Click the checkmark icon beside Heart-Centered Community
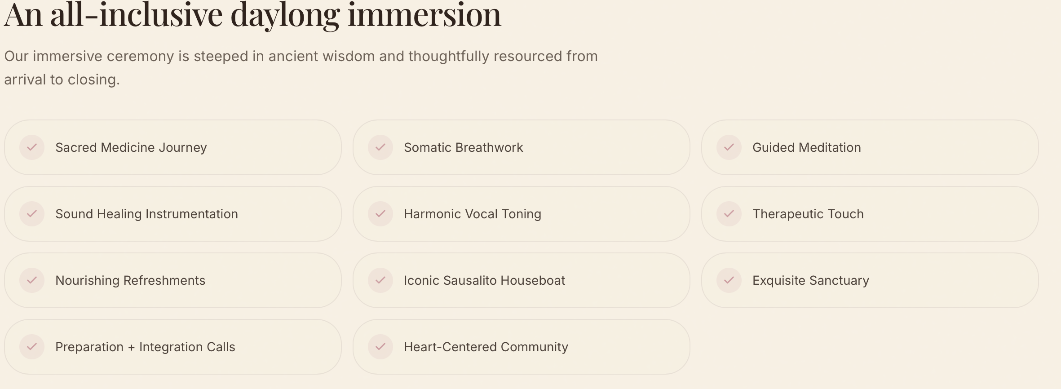Screen dimensions: 1061x389 [380, 347]
